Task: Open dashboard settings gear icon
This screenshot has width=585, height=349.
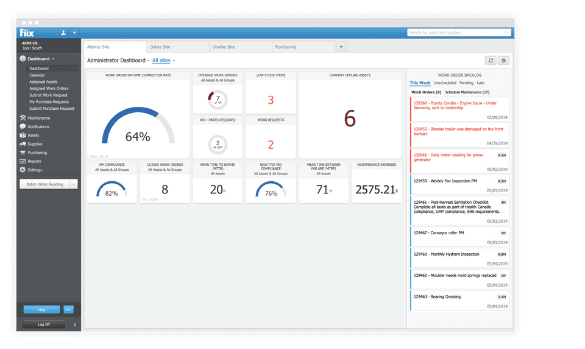Action: coord(504,60)
